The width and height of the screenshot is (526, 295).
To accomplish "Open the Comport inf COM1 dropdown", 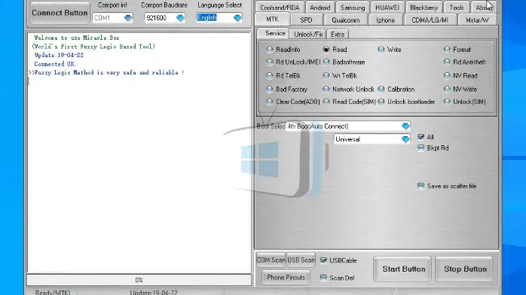I will tap(127, 18).
